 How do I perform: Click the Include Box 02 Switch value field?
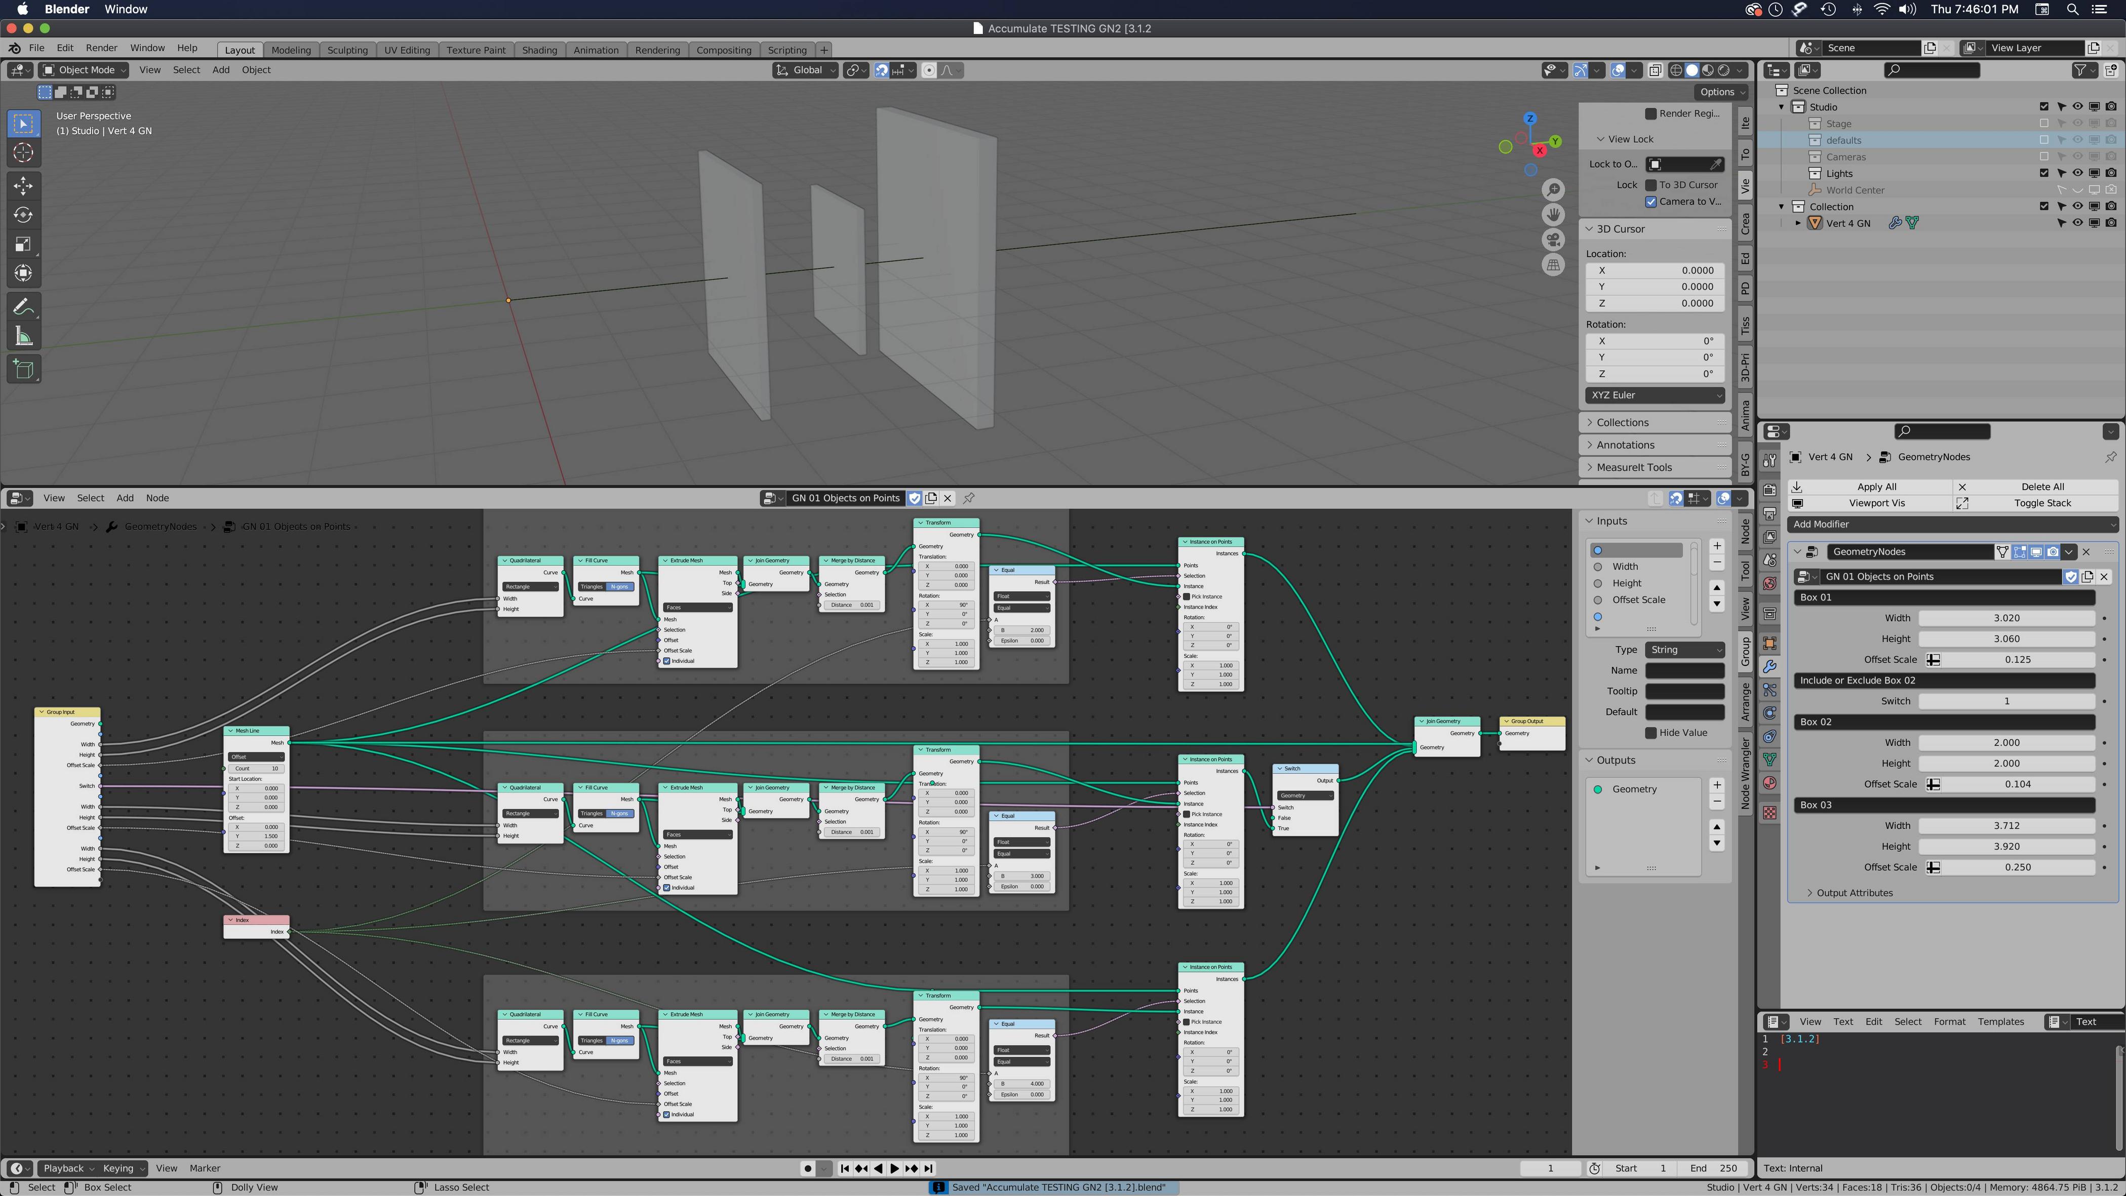[2006, 702]
